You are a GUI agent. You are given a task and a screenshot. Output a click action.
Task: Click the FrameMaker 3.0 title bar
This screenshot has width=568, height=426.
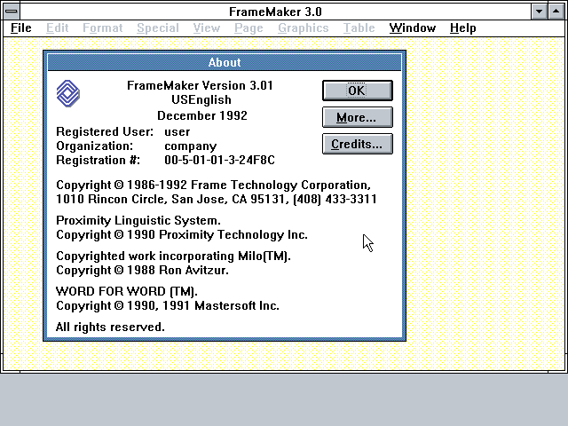(x=275, y=12)
